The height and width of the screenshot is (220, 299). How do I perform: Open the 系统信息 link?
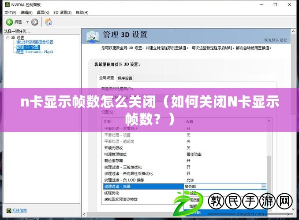20,210
